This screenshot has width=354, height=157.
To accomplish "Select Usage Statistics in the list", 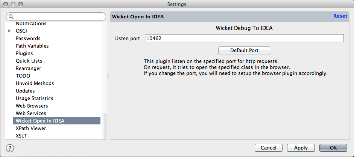I will coord(34,98).
